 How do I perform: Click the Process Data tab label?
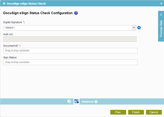coord(161,29)
